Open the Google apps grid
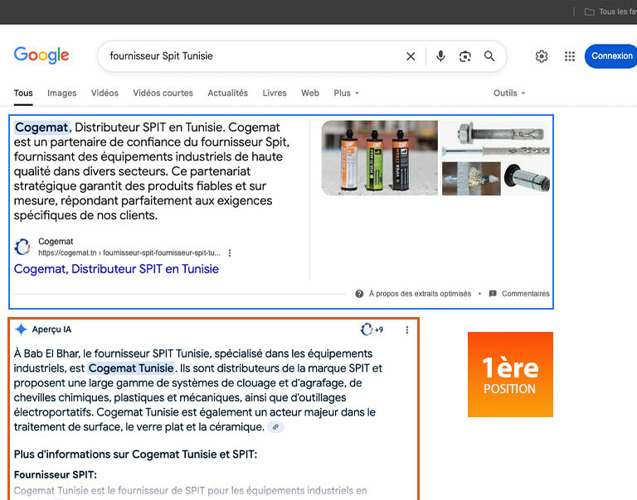This screenshot has width=637, height=500. [570, 56]
